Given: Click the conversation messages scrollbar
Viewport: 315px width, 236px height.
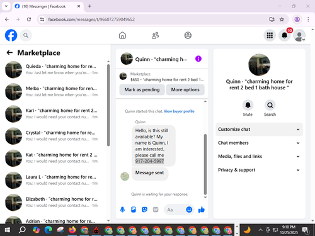Looking at the screenshot, I should click(x=205, y=164).
